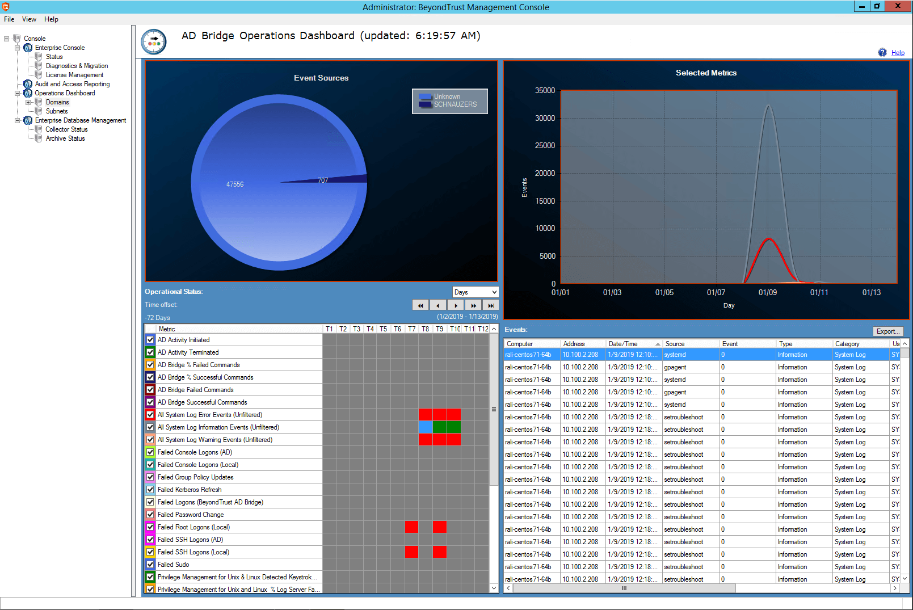Click the events table horizontal scrollbar thumb

(x=624, y=588)
